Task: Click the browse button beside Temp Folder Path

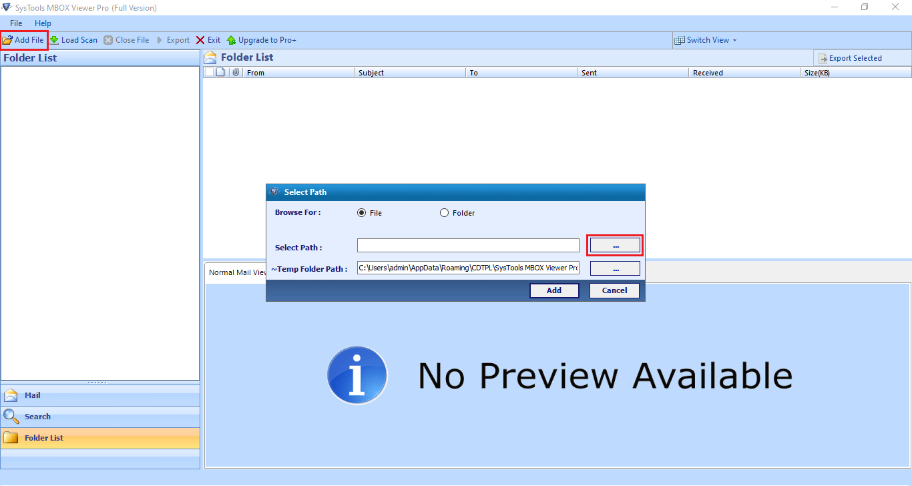Action: click(615, 268)
